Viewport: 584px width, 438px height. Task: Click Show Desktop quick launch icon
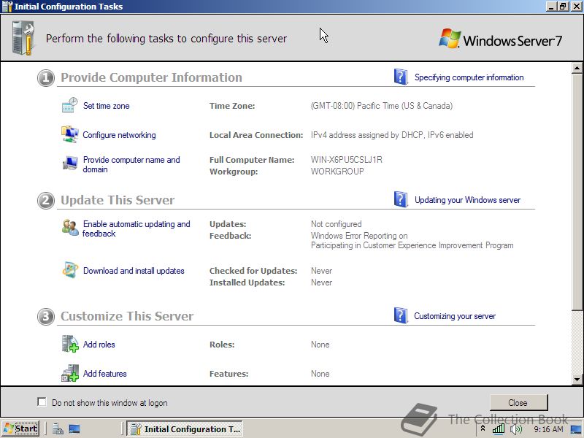(x=74, y=429)
